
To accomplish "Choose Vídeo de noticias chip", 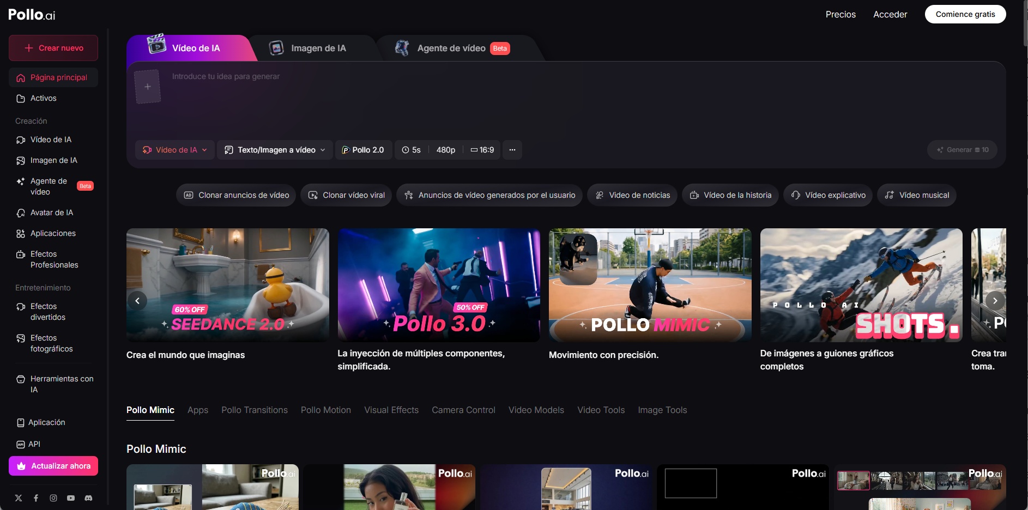I will pos(632,195).
